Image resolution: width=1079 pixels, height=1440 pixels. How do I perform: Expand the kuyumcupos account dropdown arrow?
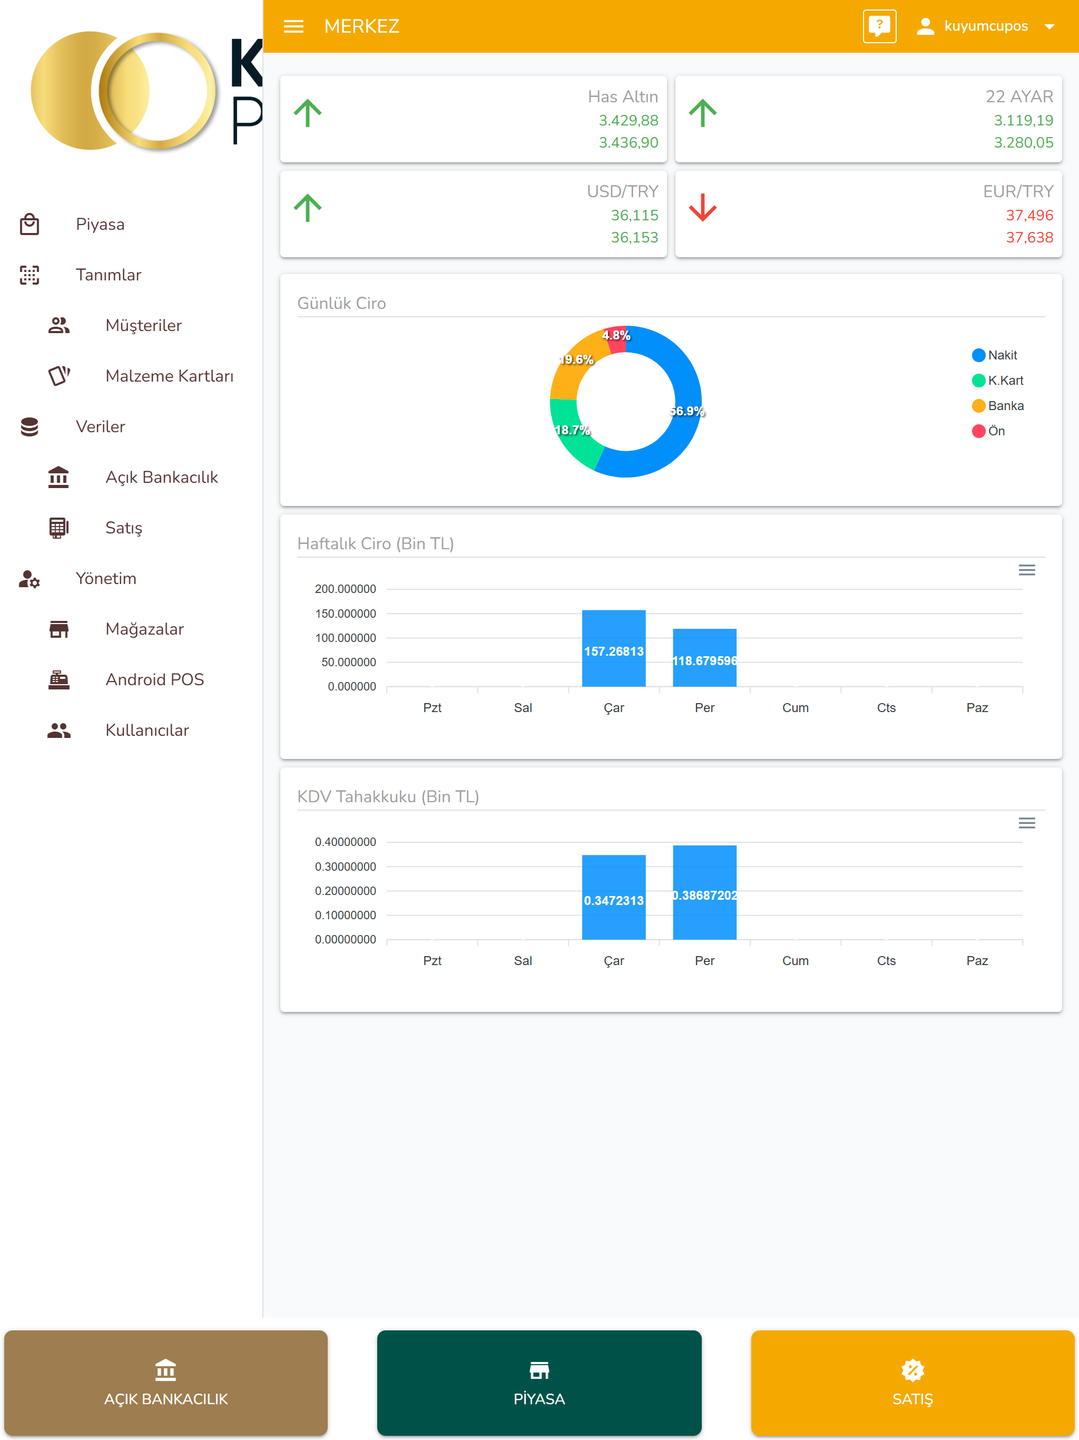[x=1049, y=27]
